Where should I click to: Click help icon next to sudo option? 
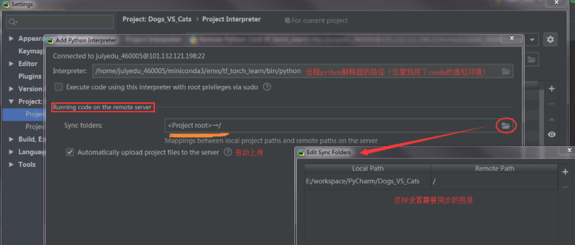click(267, 87)
